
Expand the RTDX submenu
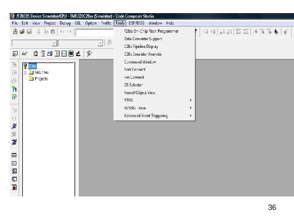click(154, 100)
